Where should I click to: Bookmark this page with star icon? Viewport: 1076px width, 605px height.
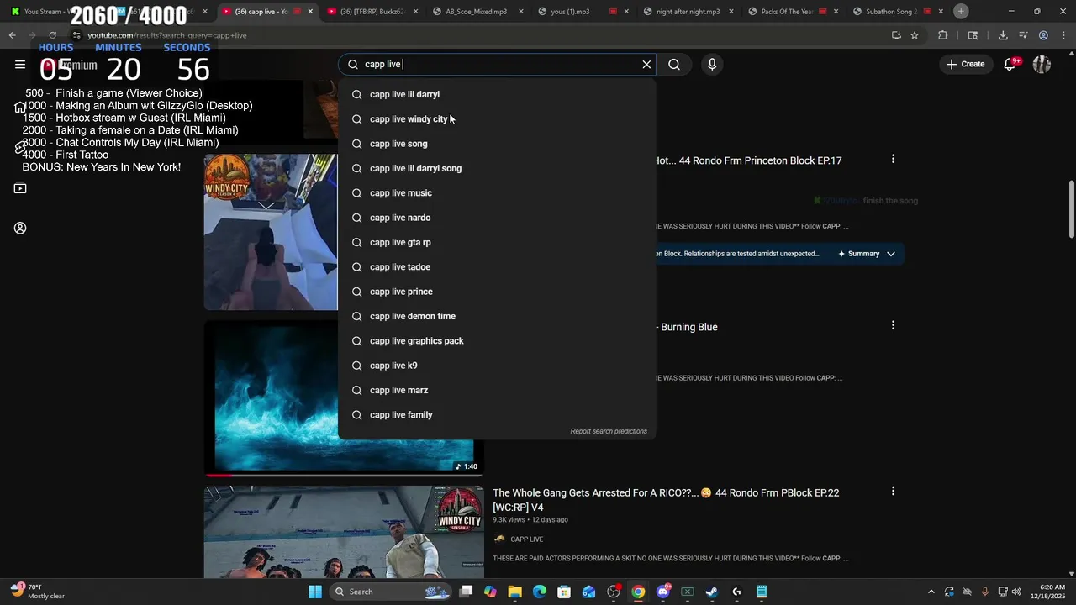(915, 35)
